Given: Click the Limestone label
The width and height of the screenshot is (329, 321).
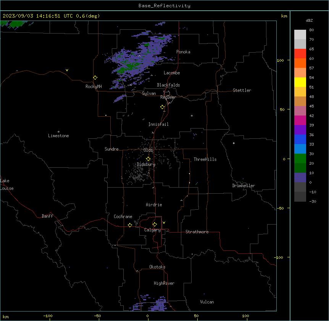Looking at the screenshot, I should [58, 136].
